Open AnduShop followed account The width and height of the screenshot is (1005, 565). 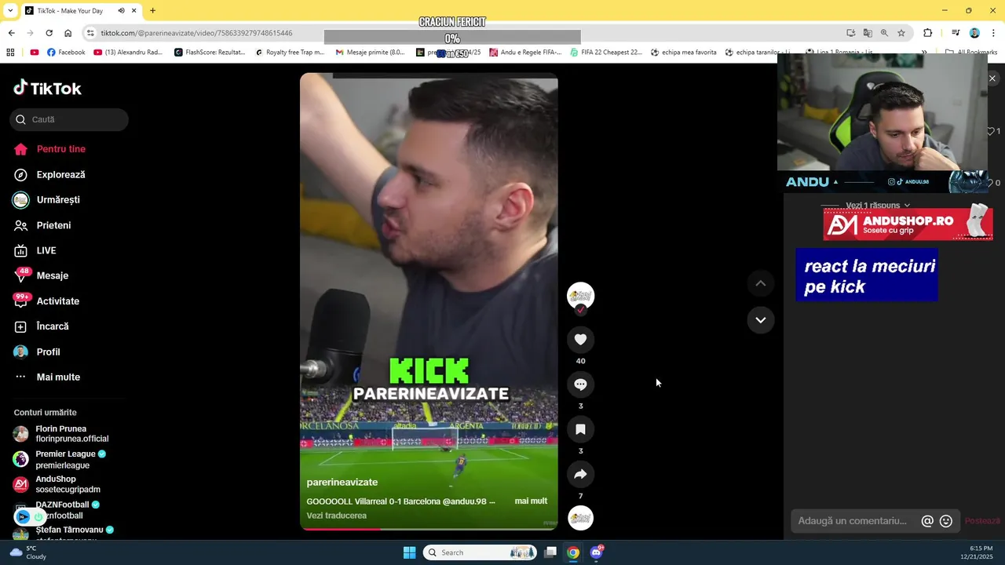coord(58,484)
